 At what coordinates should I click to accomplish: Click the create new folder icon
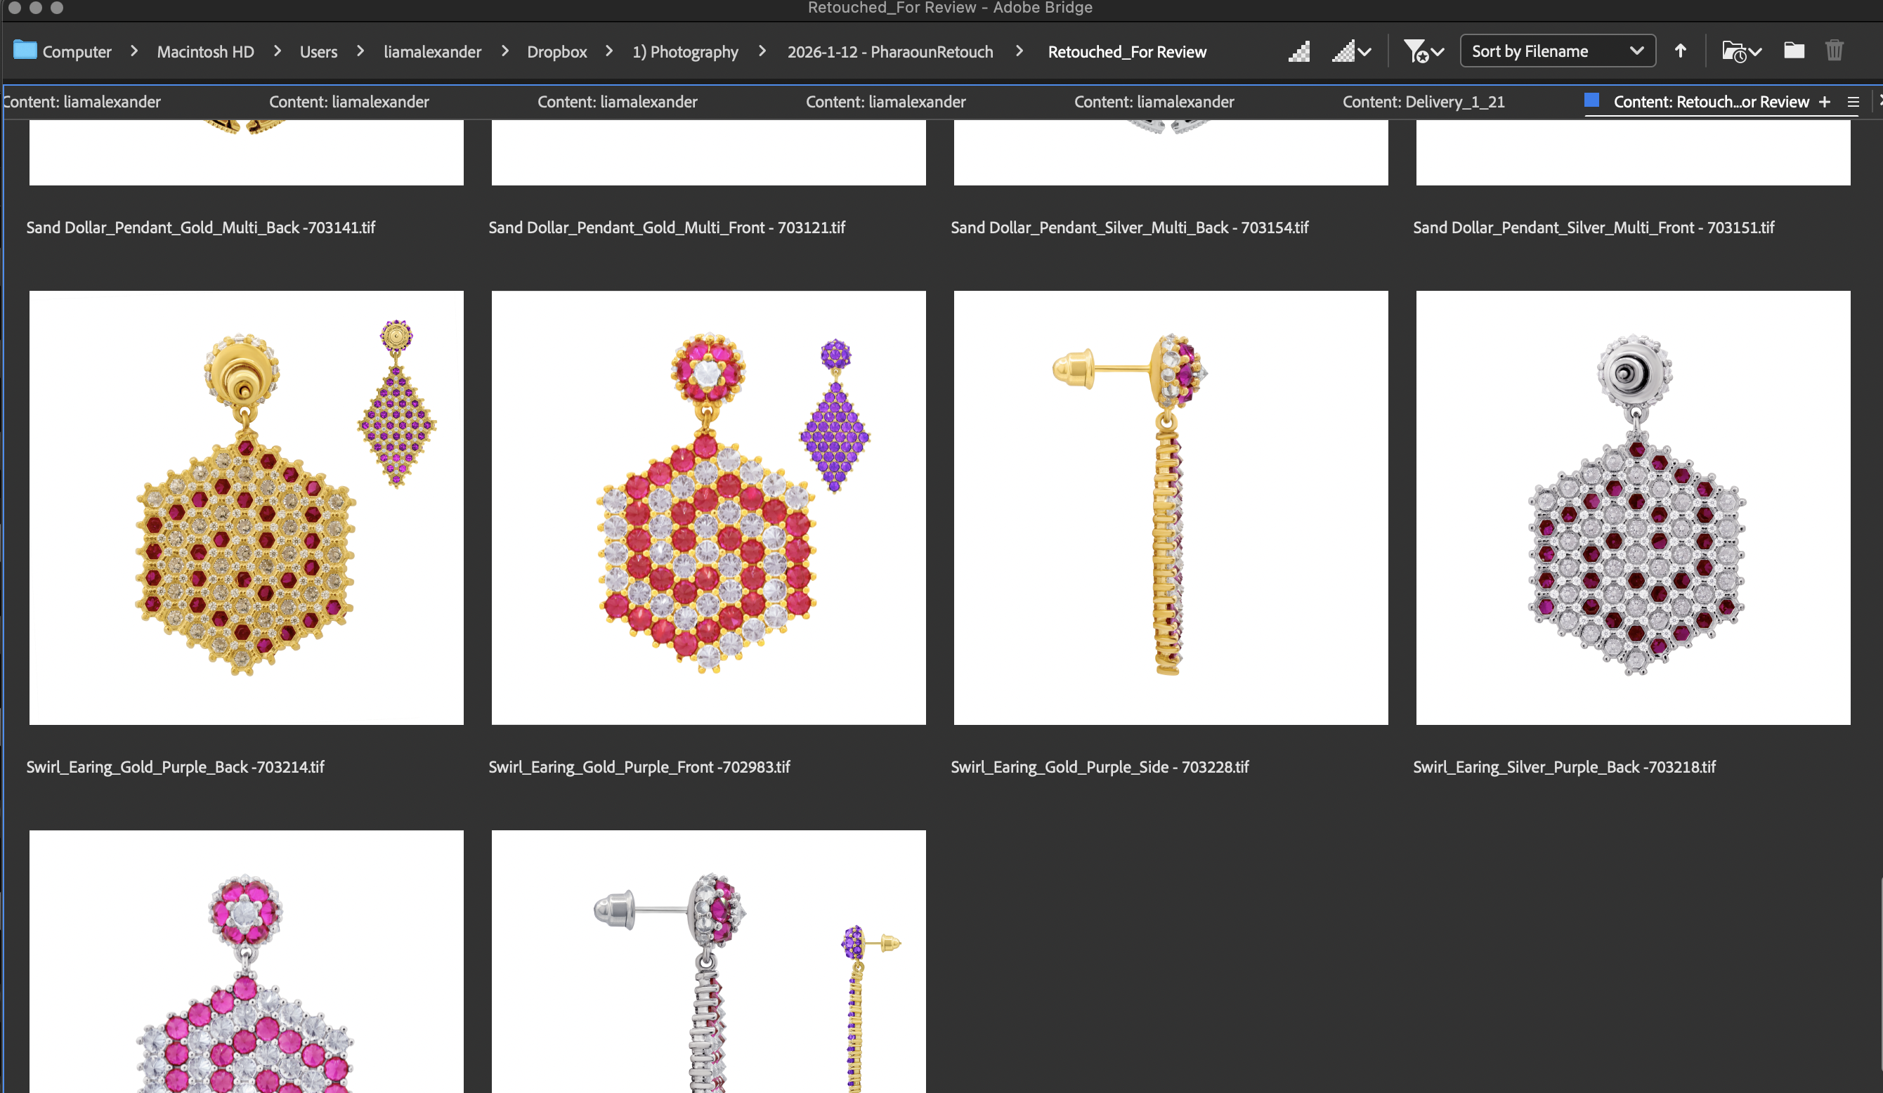coord(1794,51)
